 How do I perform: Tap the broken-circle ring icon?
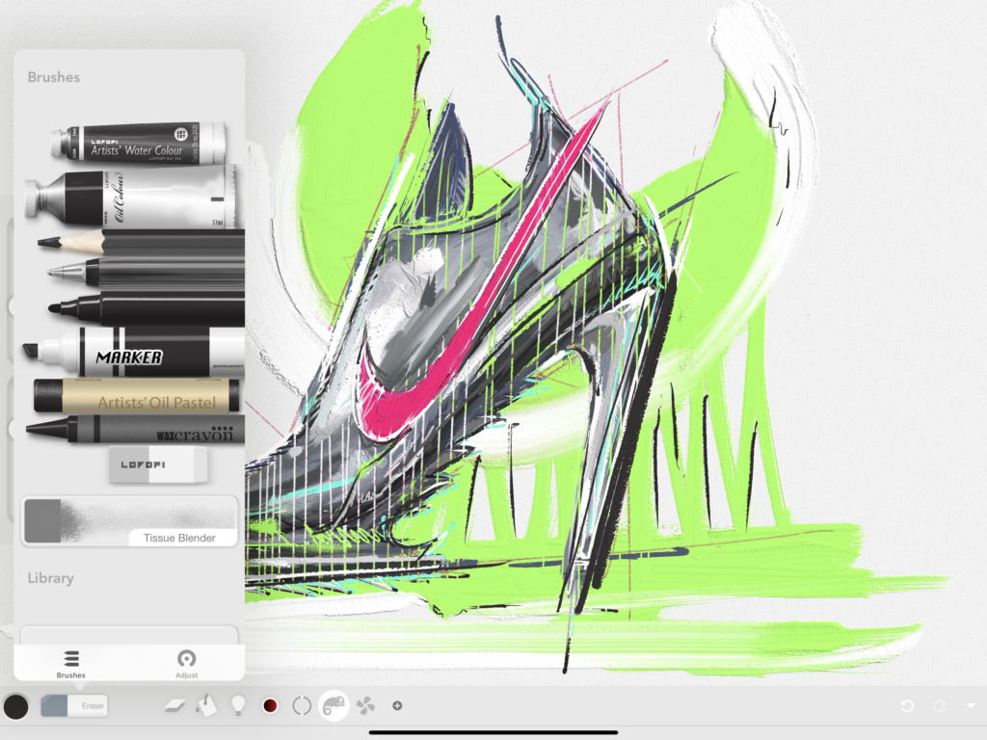[x=302, y=706]
